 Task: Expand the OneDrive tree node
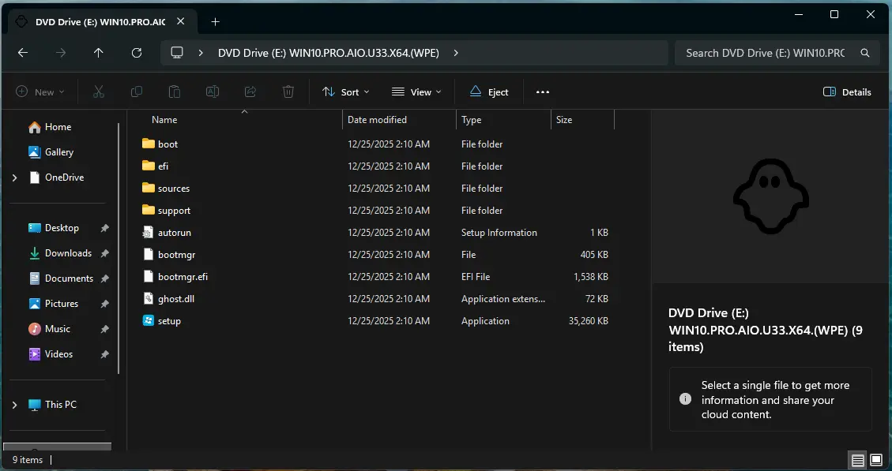coord(15,178)
